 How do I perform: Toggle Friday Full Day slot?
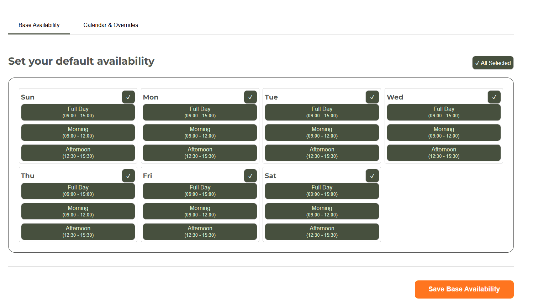[200, 191]
